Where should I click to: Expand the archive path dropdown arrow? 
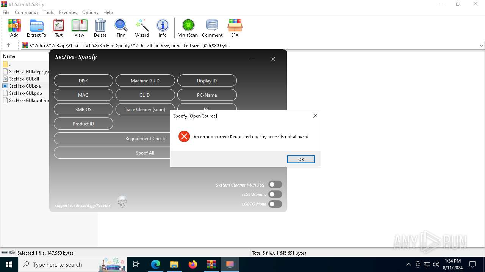pyautogui.click(x=481, y=46)
